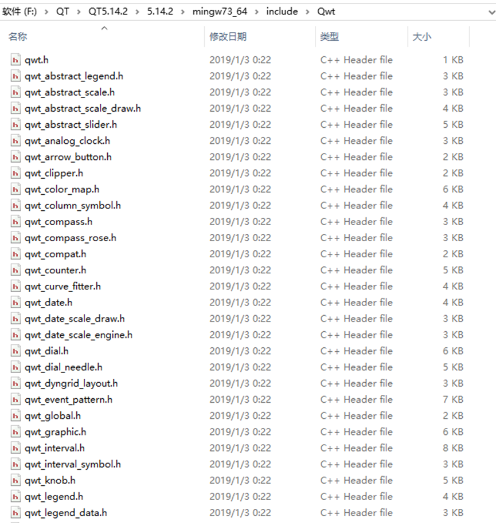Viewport: 496px width, 526px height.
Task: Click the file icon of qwt_compass_rose.h
Action: [x=15, y=238]
